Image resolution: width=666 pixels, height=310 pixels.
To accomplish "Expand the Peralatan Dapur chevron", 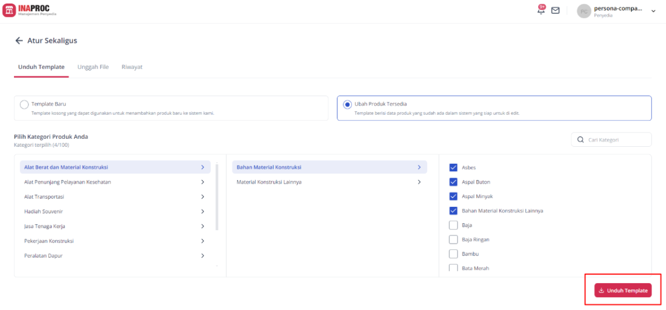I will [x=203, y=256].
